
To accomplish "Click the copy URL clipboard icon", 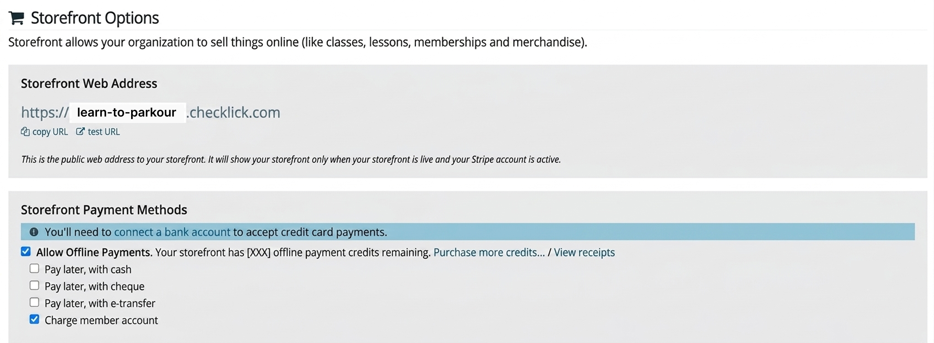I will (25, 132).
